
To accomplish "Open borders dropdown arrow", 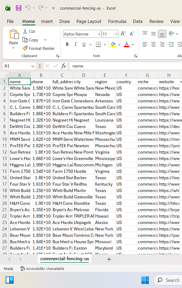I will (x=105, y=45).
